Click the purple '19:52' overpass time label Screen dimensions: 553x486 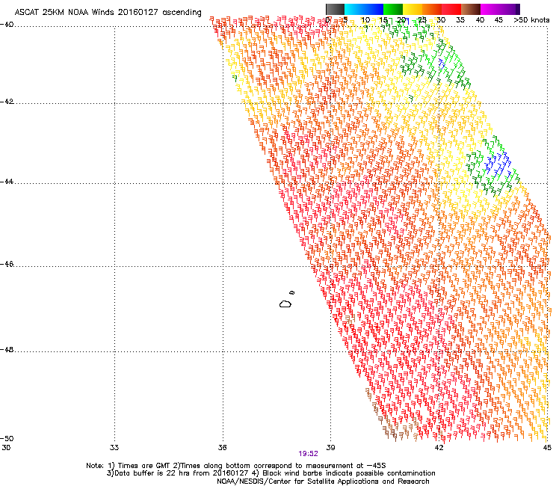[308, 454]
